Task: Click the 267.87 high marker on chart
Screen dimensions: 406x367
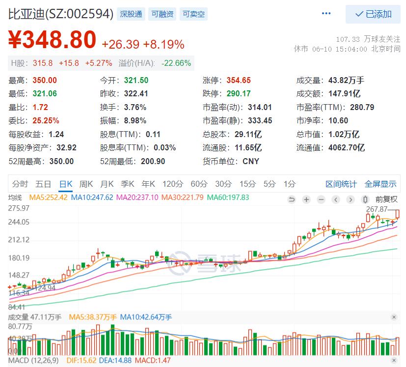Action: (x=377, y=209)
